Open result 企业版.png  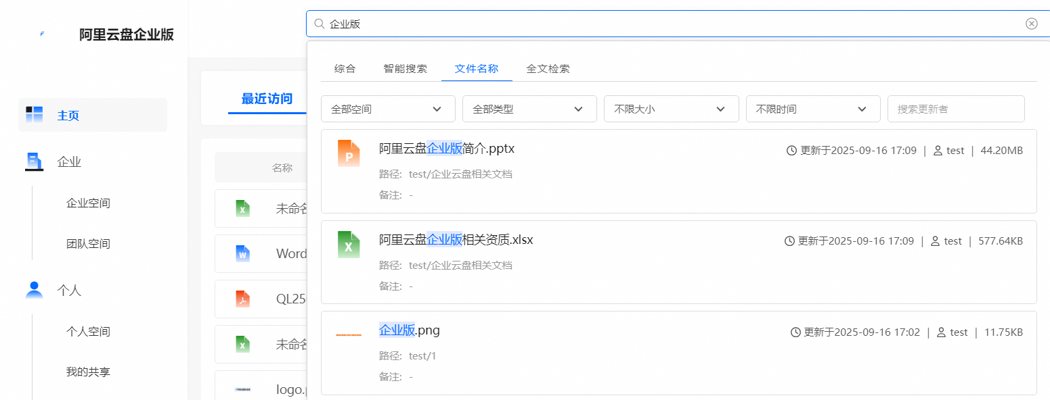click(x=410, y=330)
